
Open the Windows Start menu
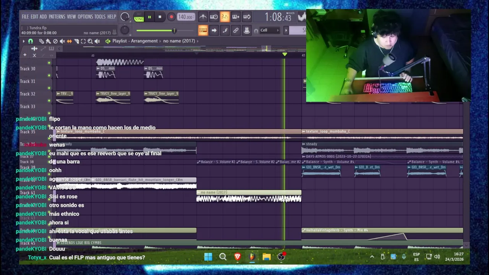point(208,257)
